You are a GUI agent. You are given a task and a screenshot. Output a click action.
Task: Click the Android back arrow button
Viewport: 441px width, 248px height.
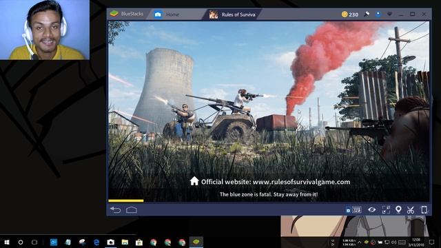pos(115,209)
